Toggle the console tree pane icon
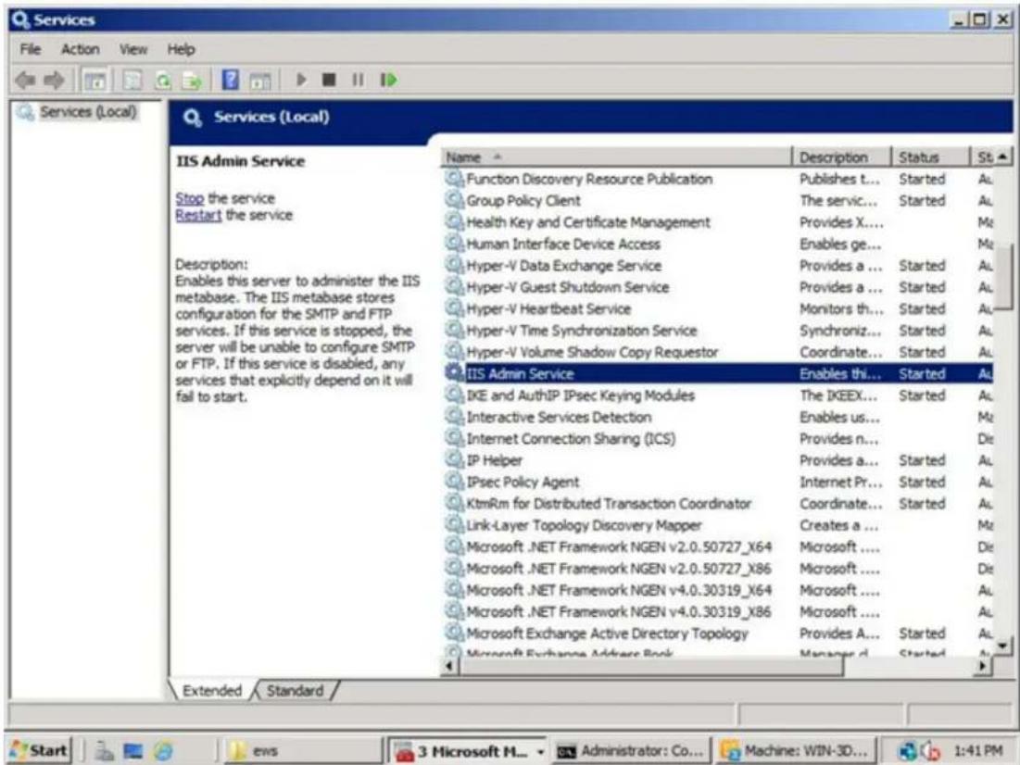 (95, 81)
